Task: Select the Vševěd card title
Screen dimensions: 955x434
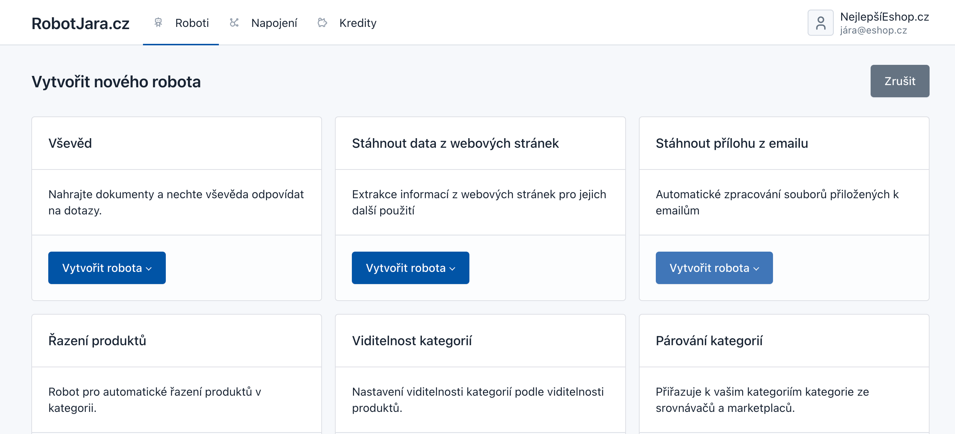Action: pyautogui.click(x=70, y=143)
